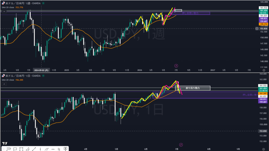
Task: Select the curve/path drawing tool
Action: coord(46,149)
